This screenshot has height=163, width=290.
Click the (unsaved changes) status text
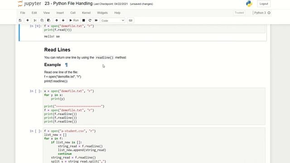pyautogui.click(x=141, y=4)
